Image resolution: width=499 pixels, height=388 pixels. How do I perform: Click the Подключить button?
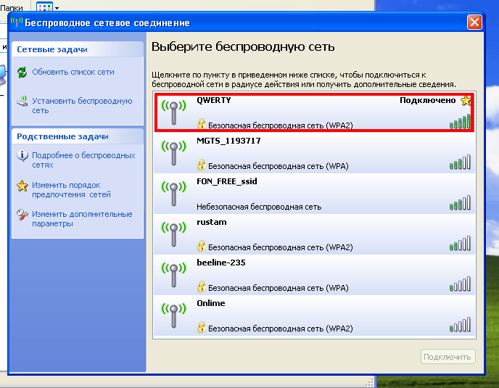click(x=448, y=357)
